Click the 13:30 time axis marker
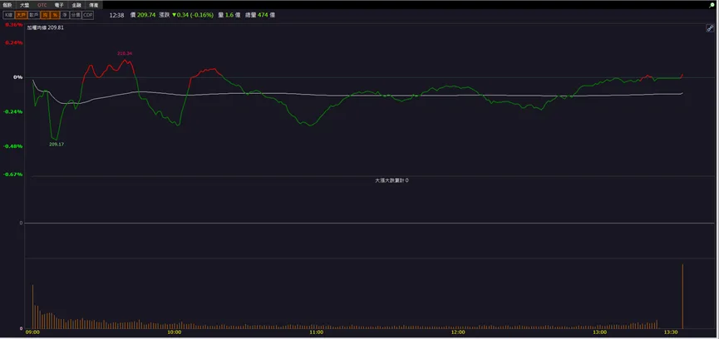This screenshot has width=719, height=339. coord(671,332)
